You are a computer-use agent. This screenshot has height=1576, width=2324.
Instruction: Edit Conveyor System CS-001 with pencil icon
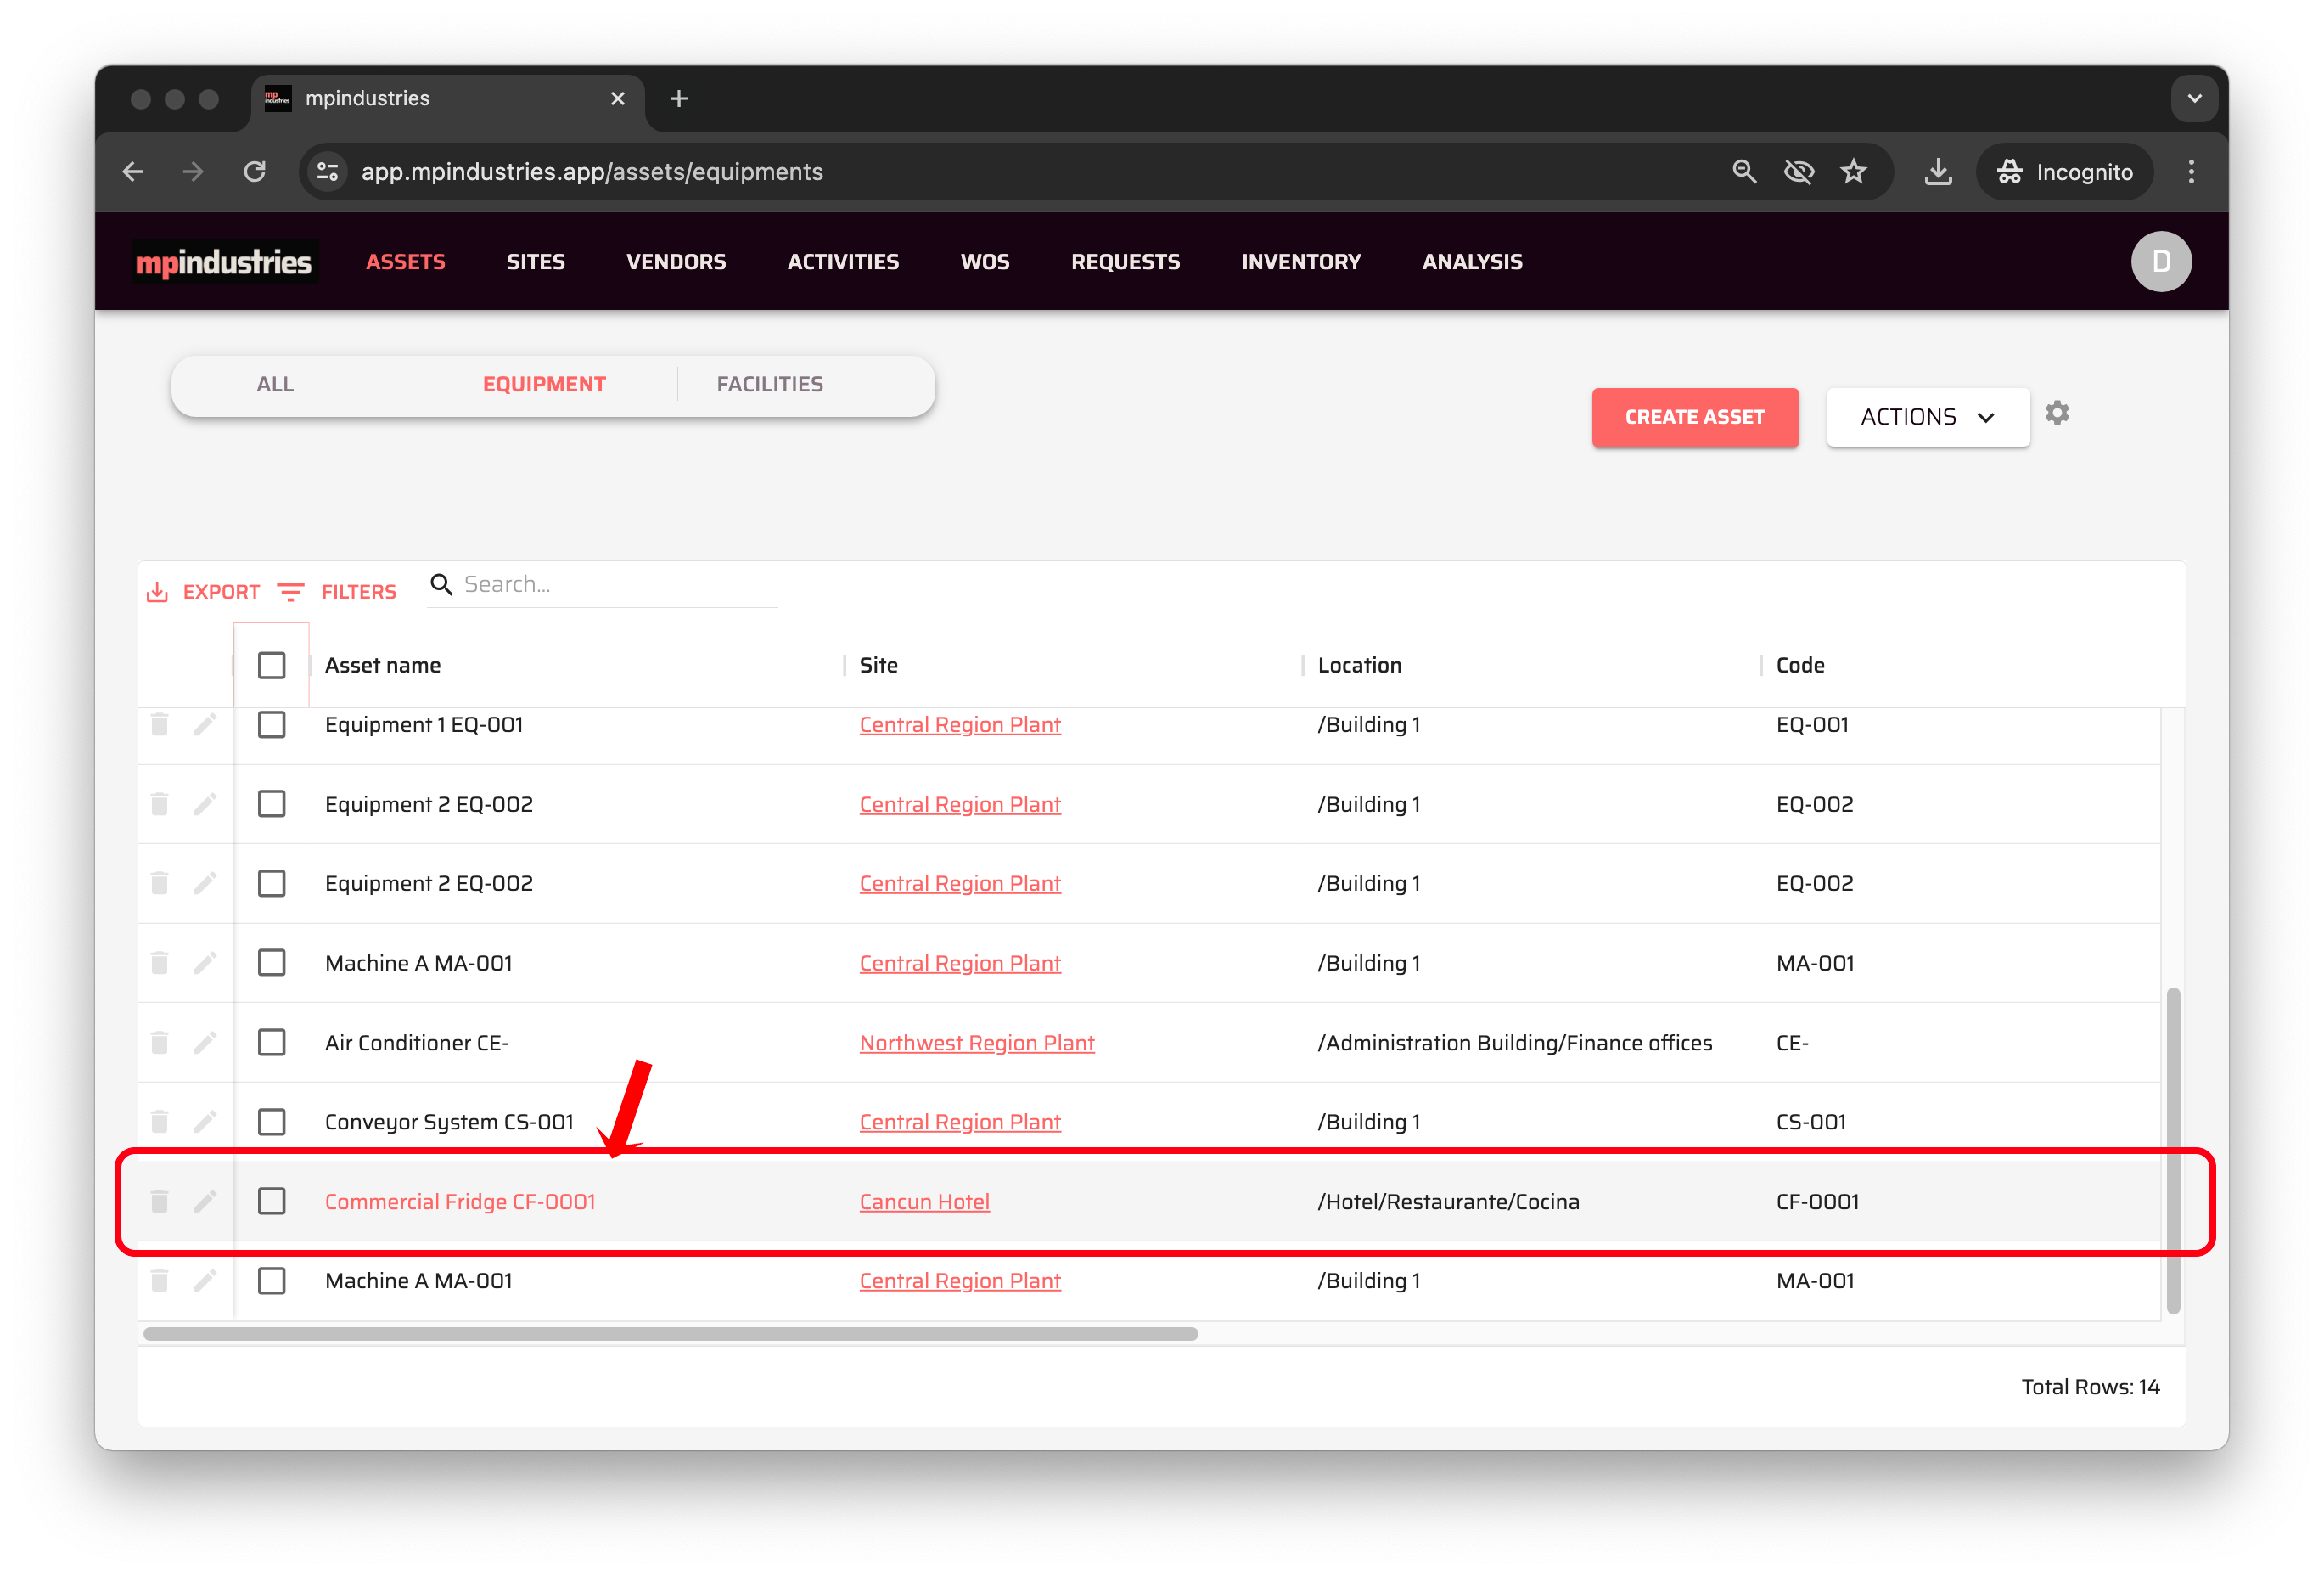tap(205, 1122)
